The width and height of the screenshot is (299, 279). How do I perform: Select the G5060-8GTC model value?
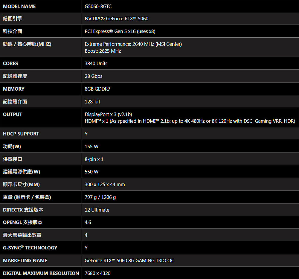(x=98, y=6)
